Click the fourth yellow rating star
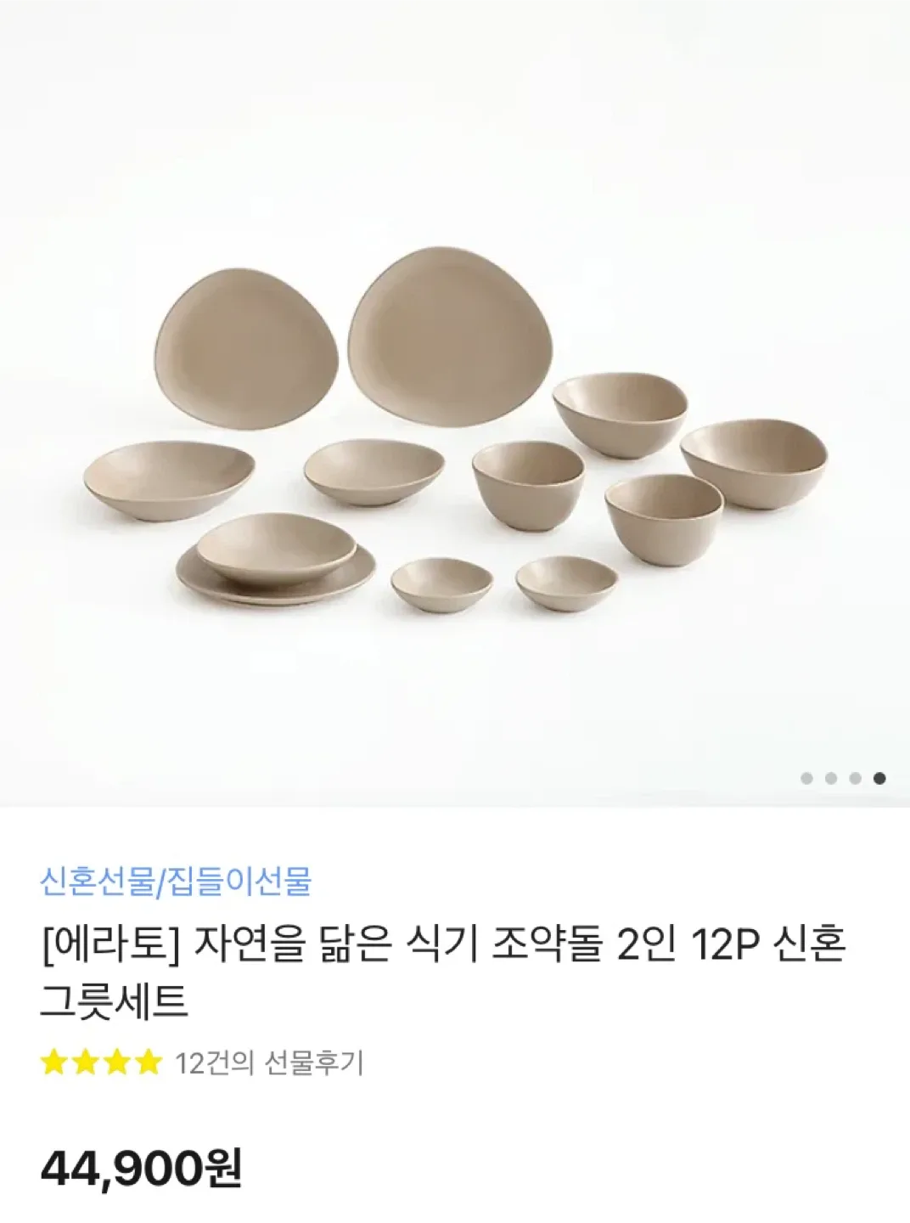 (x=146, y=1062)
